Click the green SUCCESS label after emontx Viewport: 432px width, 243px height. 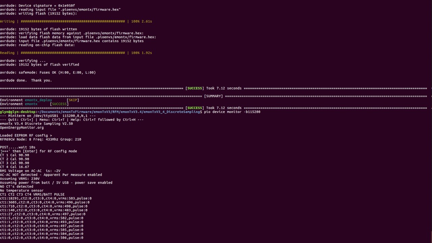pos(59,104)
